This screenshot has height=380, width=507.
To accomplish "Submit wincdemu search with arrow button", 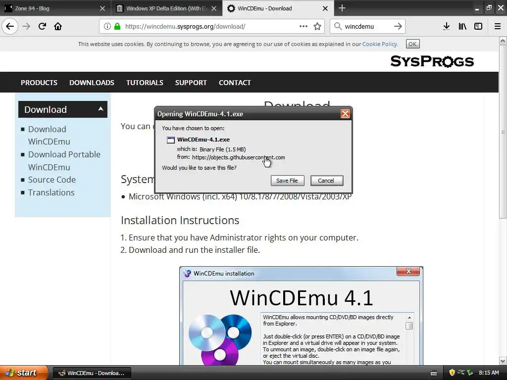I will (398, 26).
